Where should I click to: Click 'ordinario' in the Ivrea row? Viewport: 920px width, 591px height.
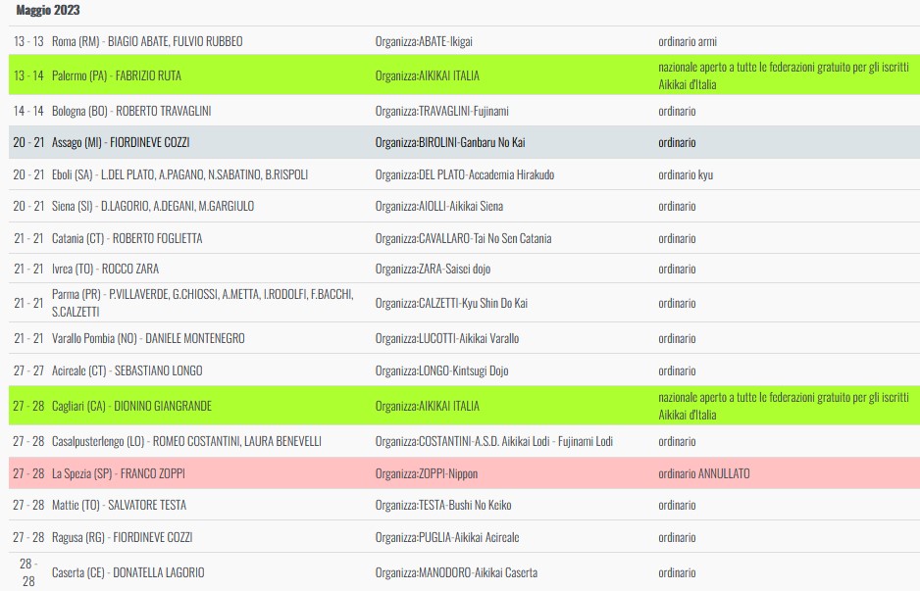click(677, 269)
